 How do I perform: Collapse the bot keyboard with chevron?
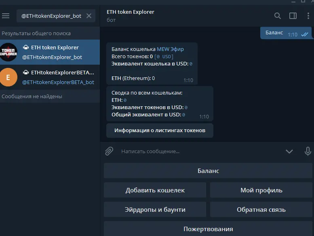pyautogui.click(x=289, y=152)
